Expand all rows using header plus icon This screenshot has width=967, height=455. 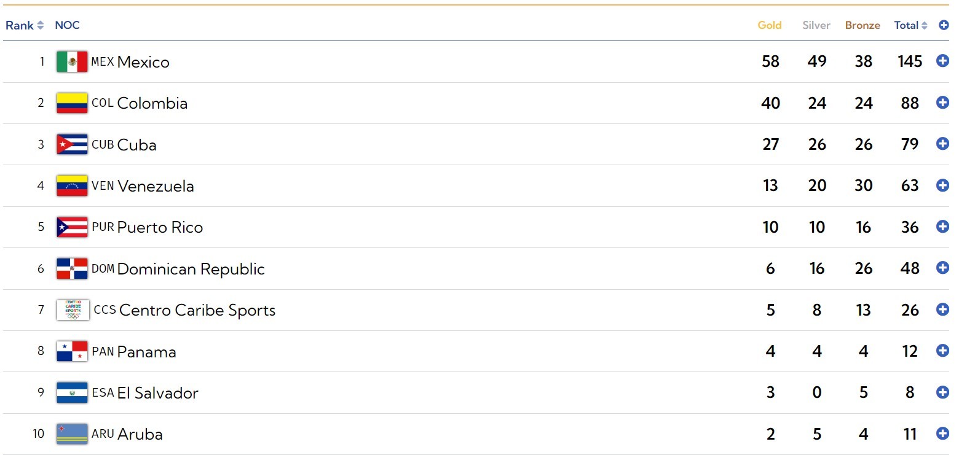pyautogui.click(x=944, y=25)
